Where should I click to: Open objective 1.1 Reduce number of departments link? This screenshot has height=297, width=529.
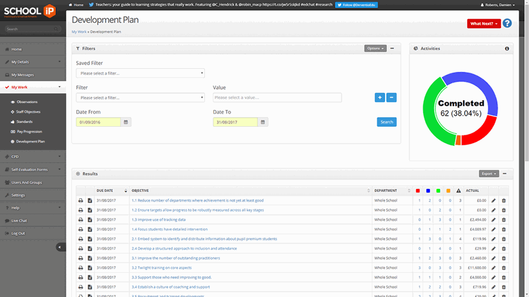tap(197, 200)
